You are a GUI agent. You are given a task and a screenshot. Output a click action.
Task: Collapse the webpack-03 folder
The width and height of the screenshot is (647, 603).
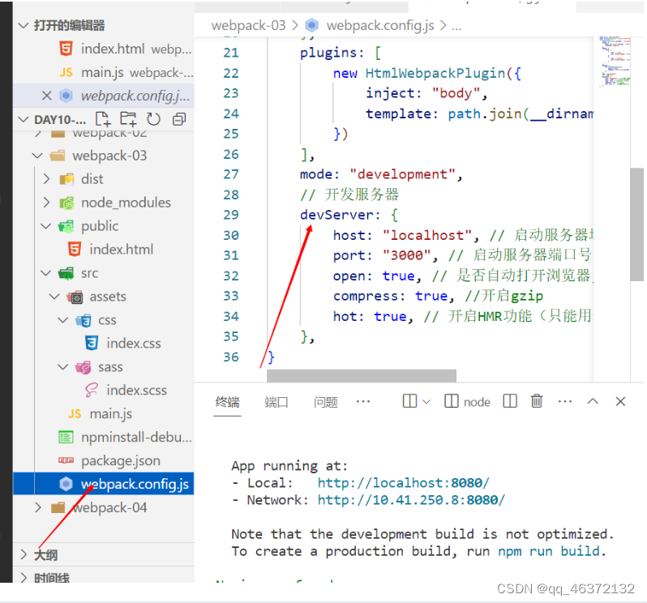[37, 156]
